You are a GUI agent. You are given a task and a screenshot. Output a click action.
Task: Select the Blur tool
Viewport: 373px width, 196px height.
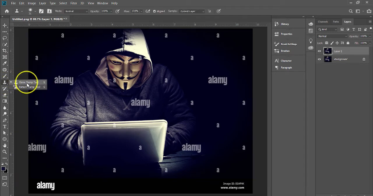coord(5,108)
